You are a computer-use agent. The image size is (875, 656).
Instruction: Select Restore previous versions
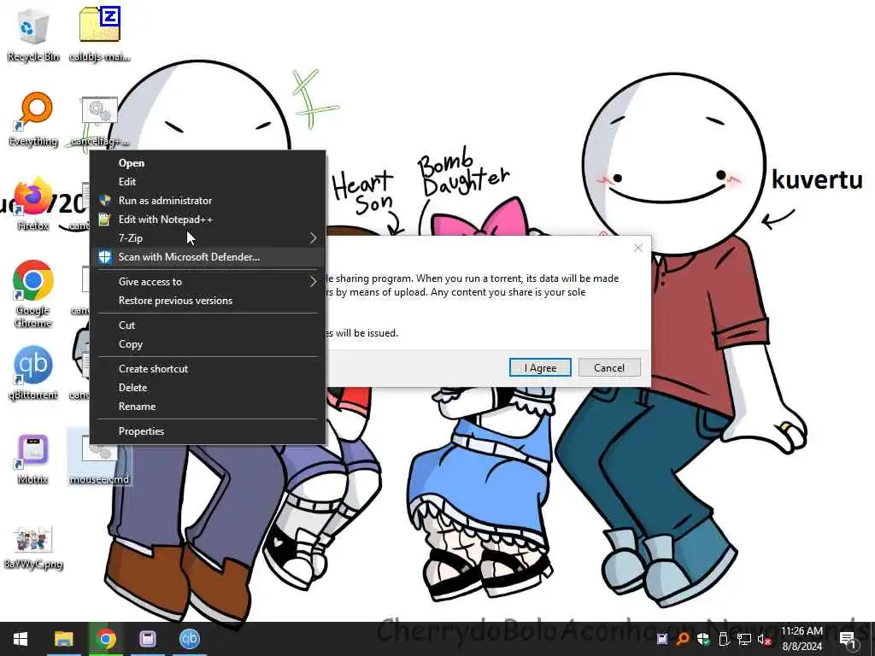pyautogui.click(x=208, y=301)
